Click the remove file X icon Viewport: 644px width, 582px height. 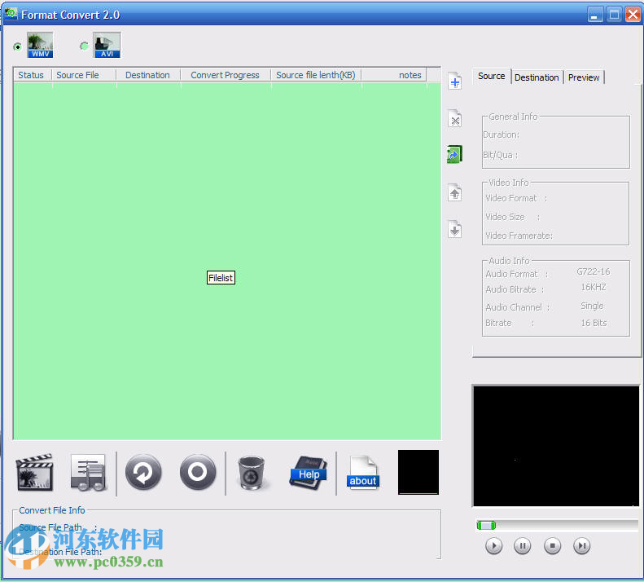[x=454, y=119]
